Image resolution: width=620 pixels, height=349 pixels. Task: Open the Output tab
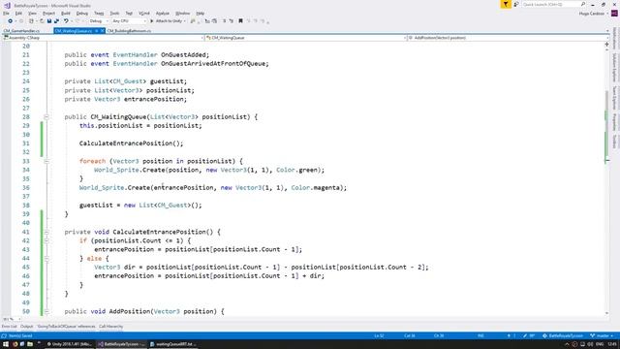tap(27, 327)
